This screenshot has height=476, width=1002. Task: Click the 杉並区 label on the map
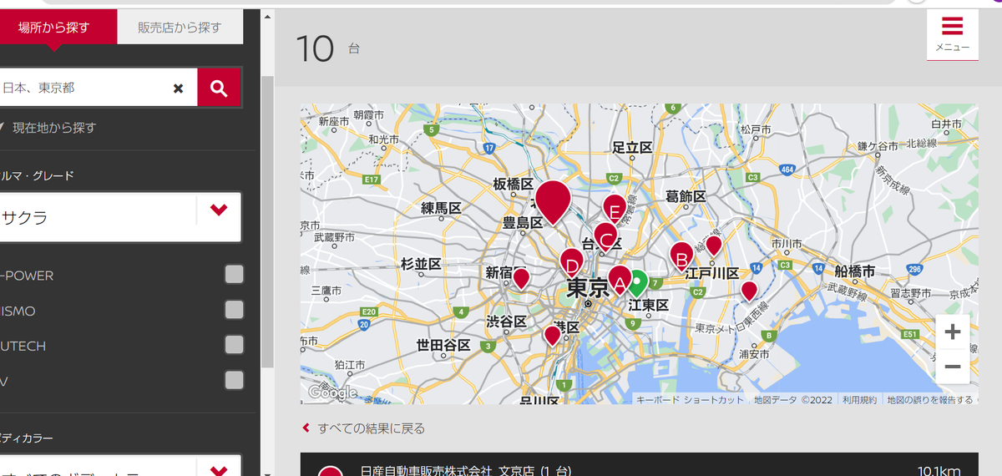[421, 264]
